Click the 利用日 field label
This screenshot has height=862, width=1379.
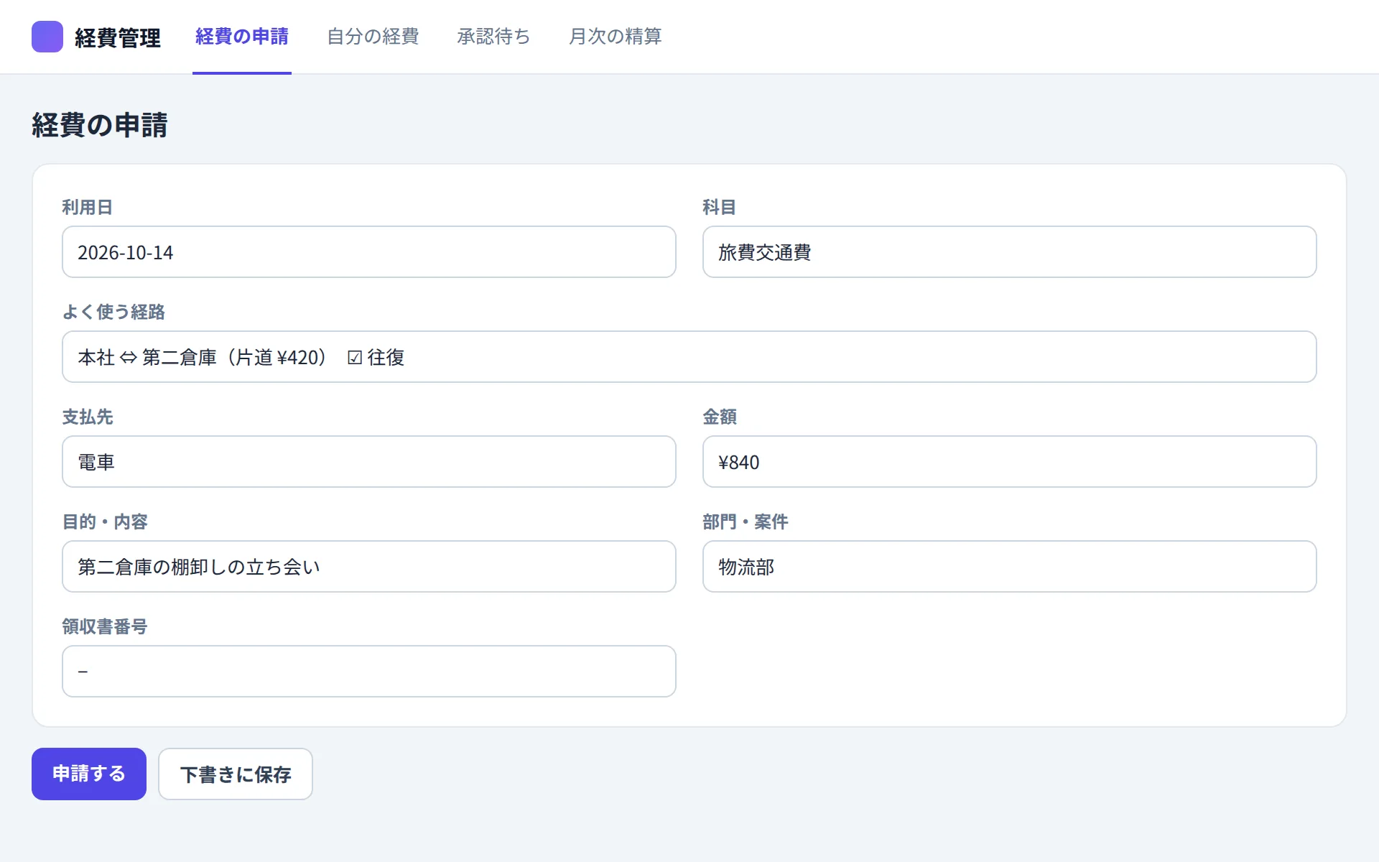88,208
